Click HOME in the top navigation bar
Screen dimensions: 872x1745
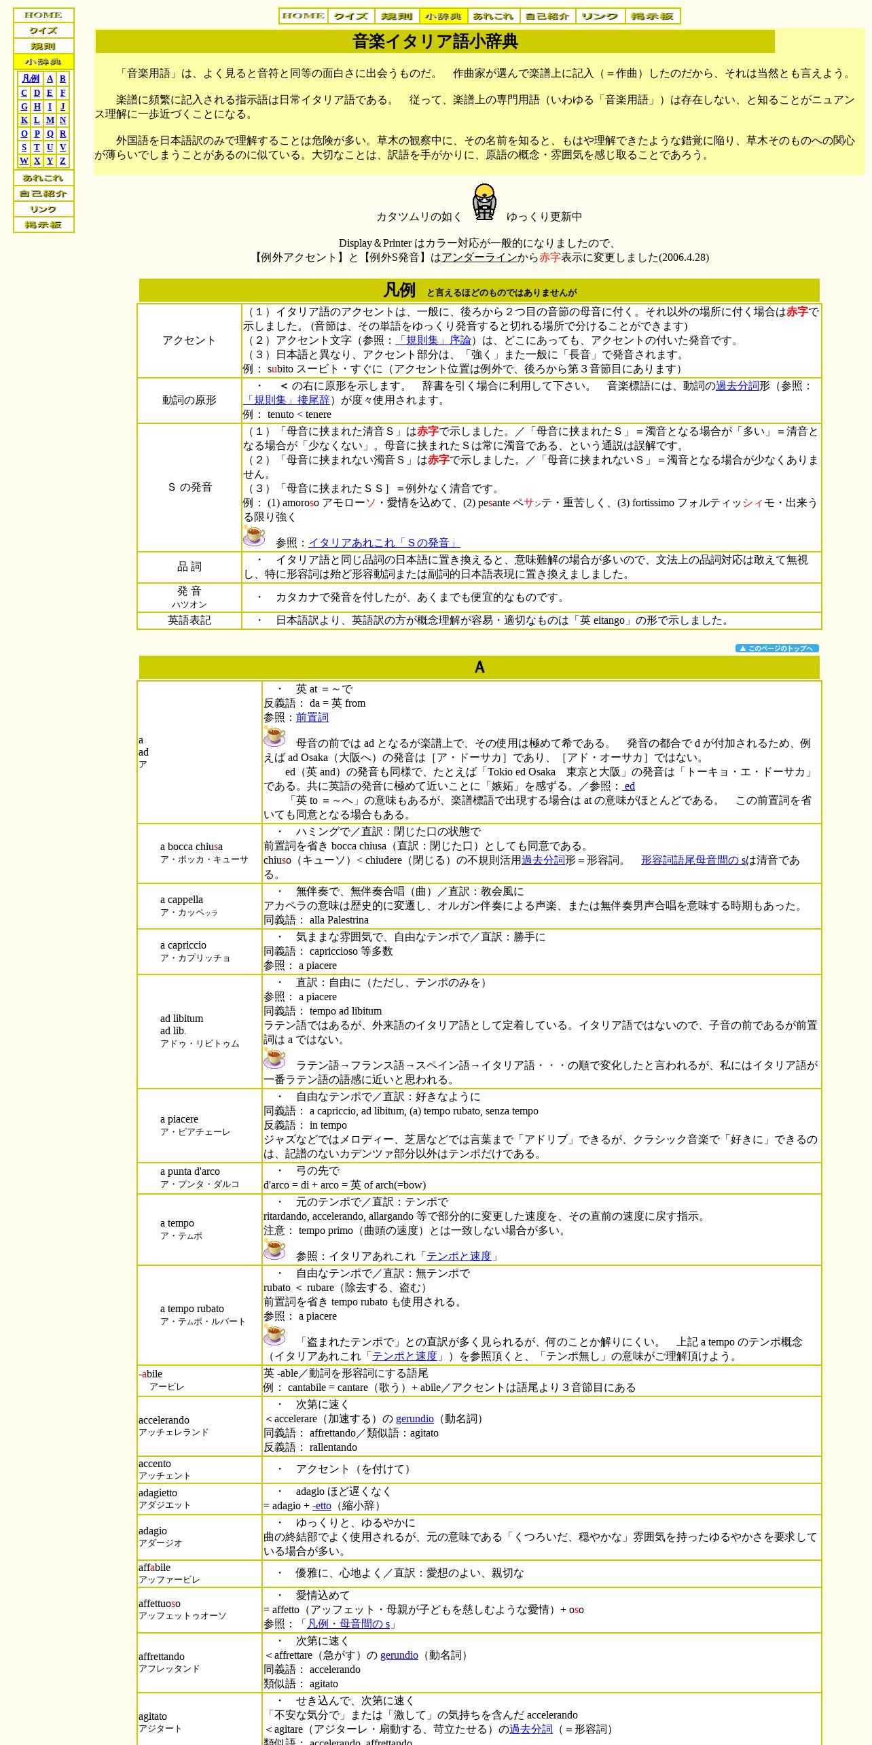304,16
